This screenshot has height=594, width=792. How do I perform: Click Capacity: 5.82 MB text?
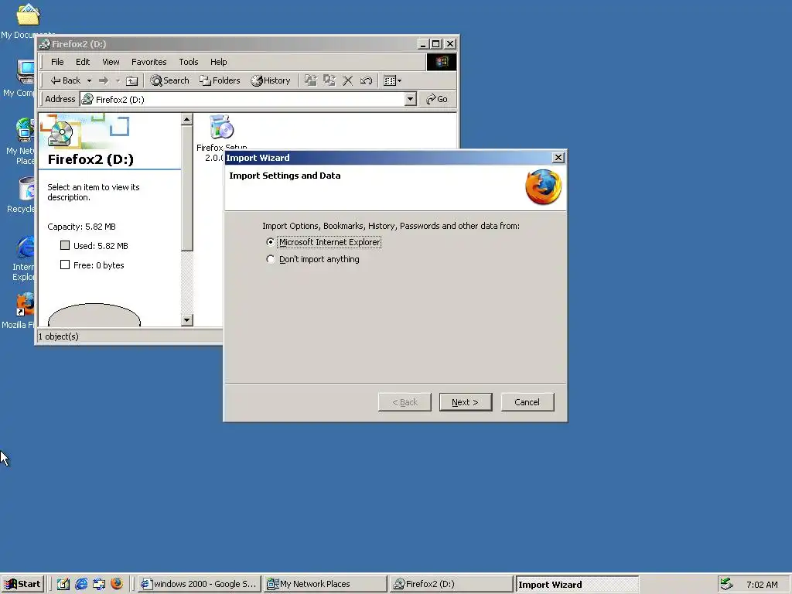pyautogui.click(x=81, y=227)
